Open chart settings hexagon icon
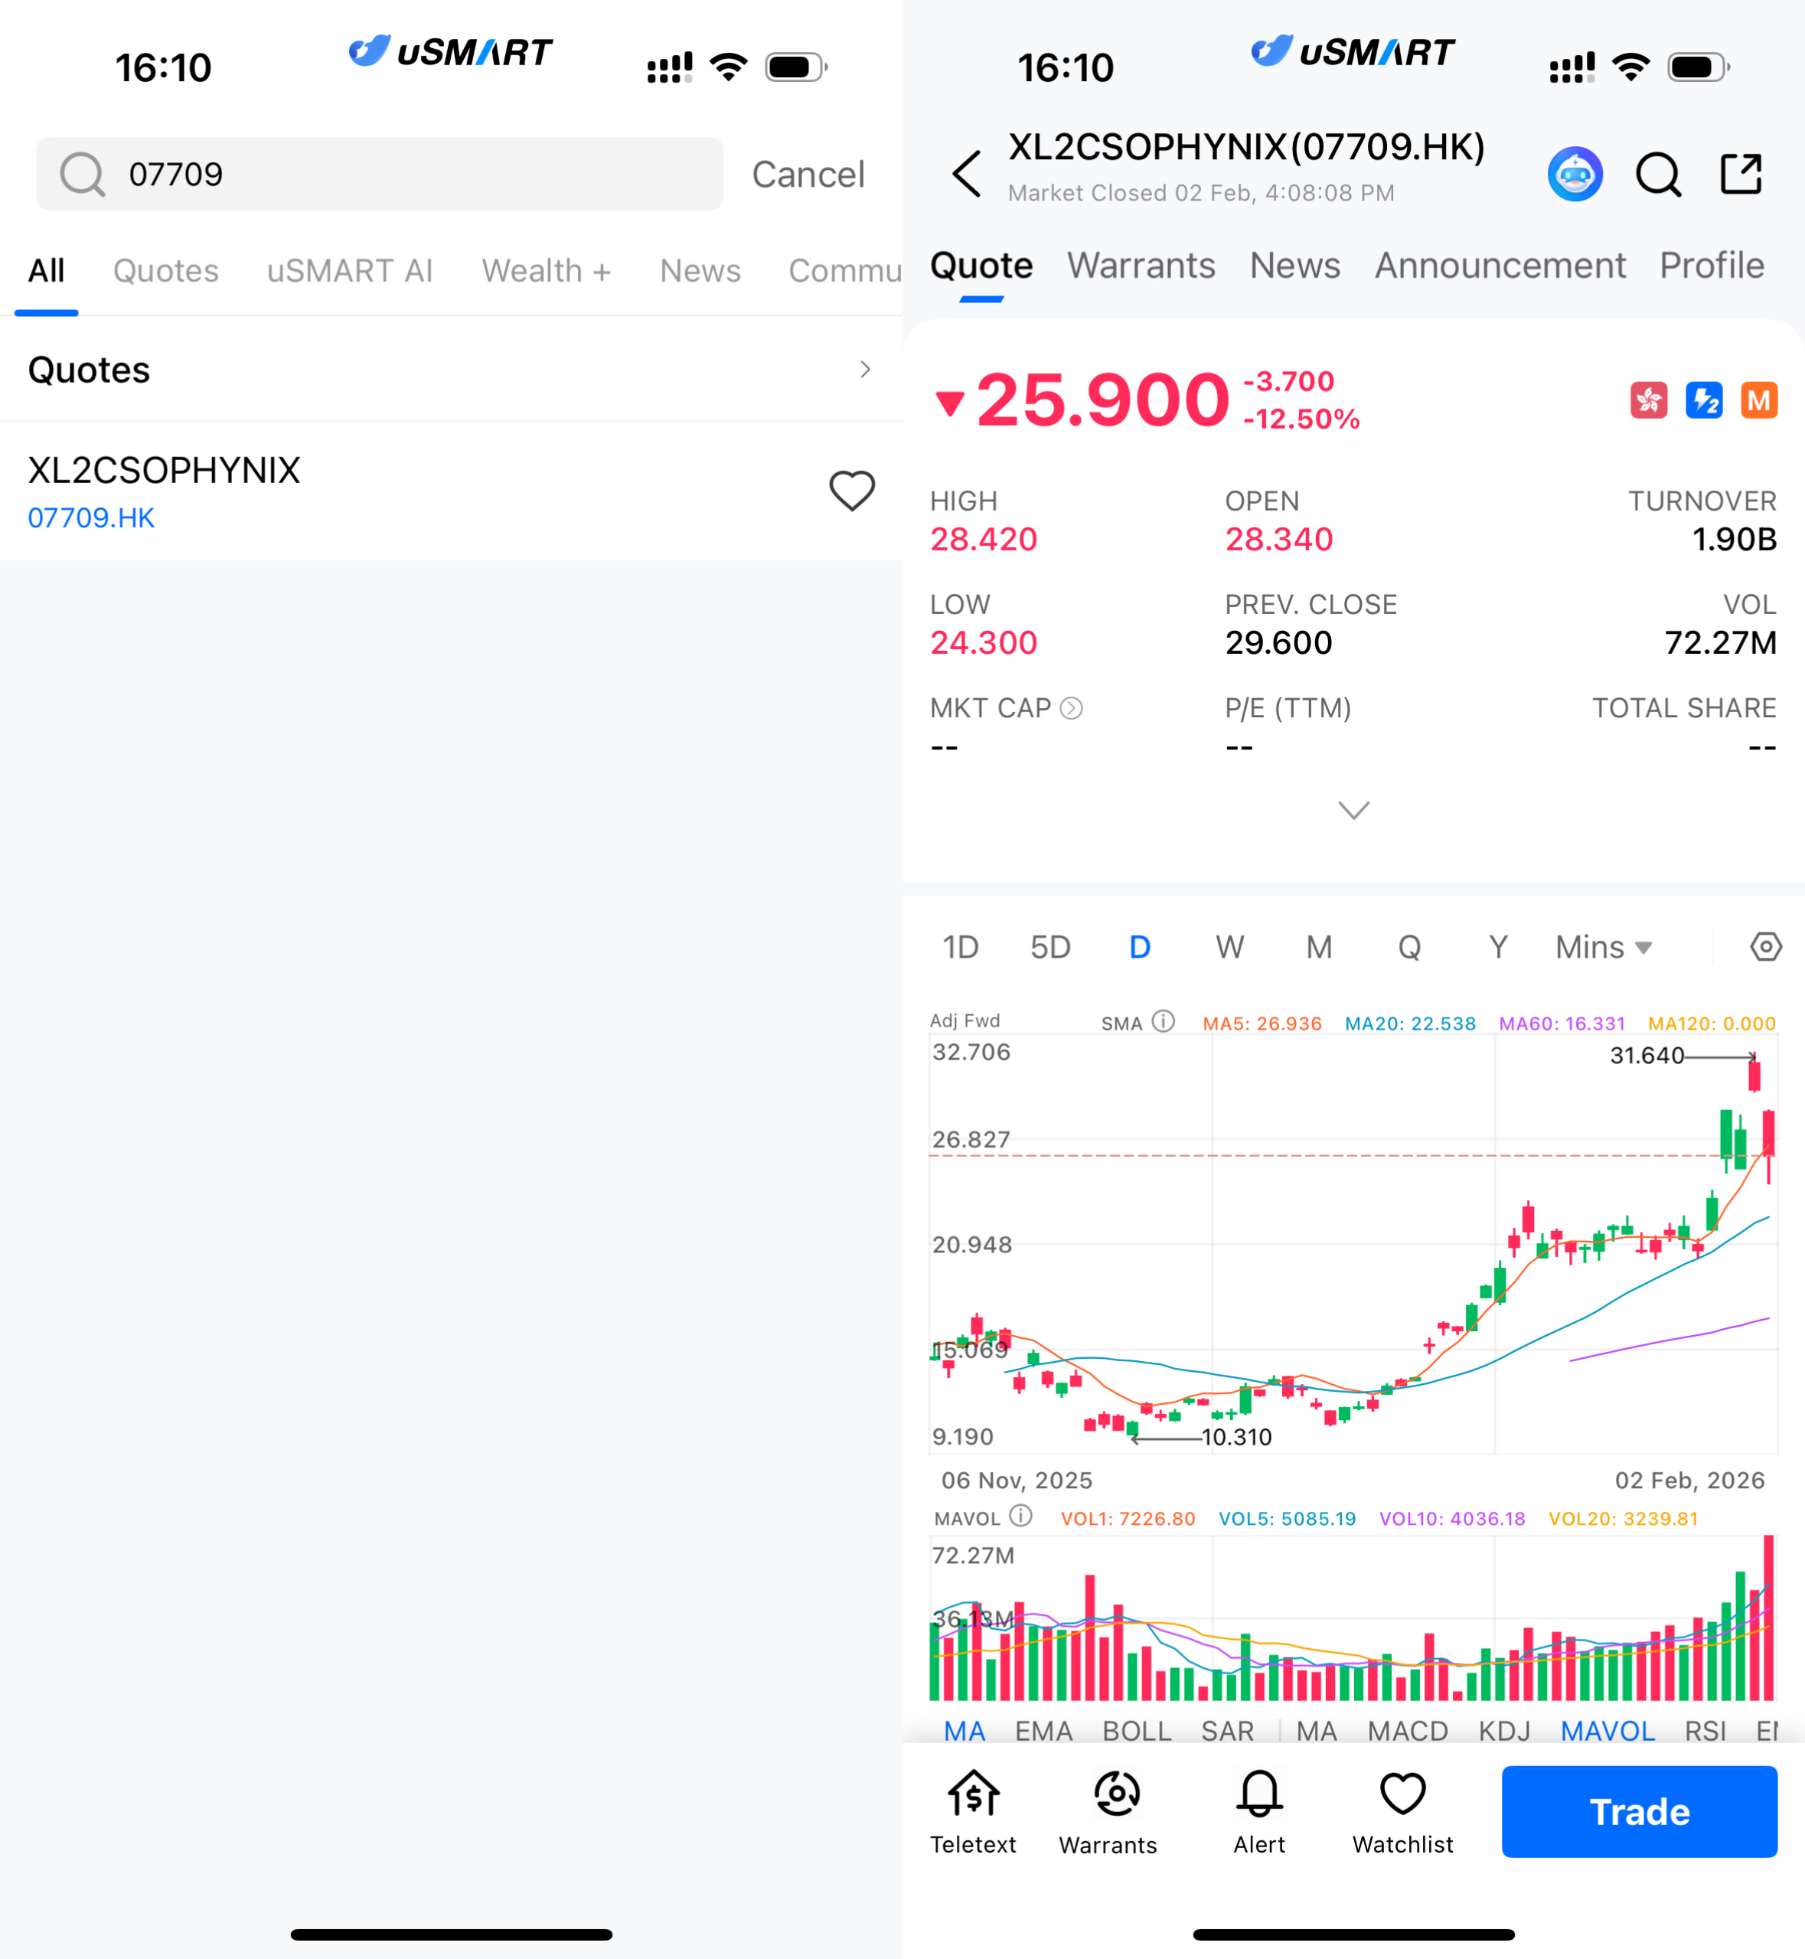The image size is (1805, 1959). point(1765,946)
